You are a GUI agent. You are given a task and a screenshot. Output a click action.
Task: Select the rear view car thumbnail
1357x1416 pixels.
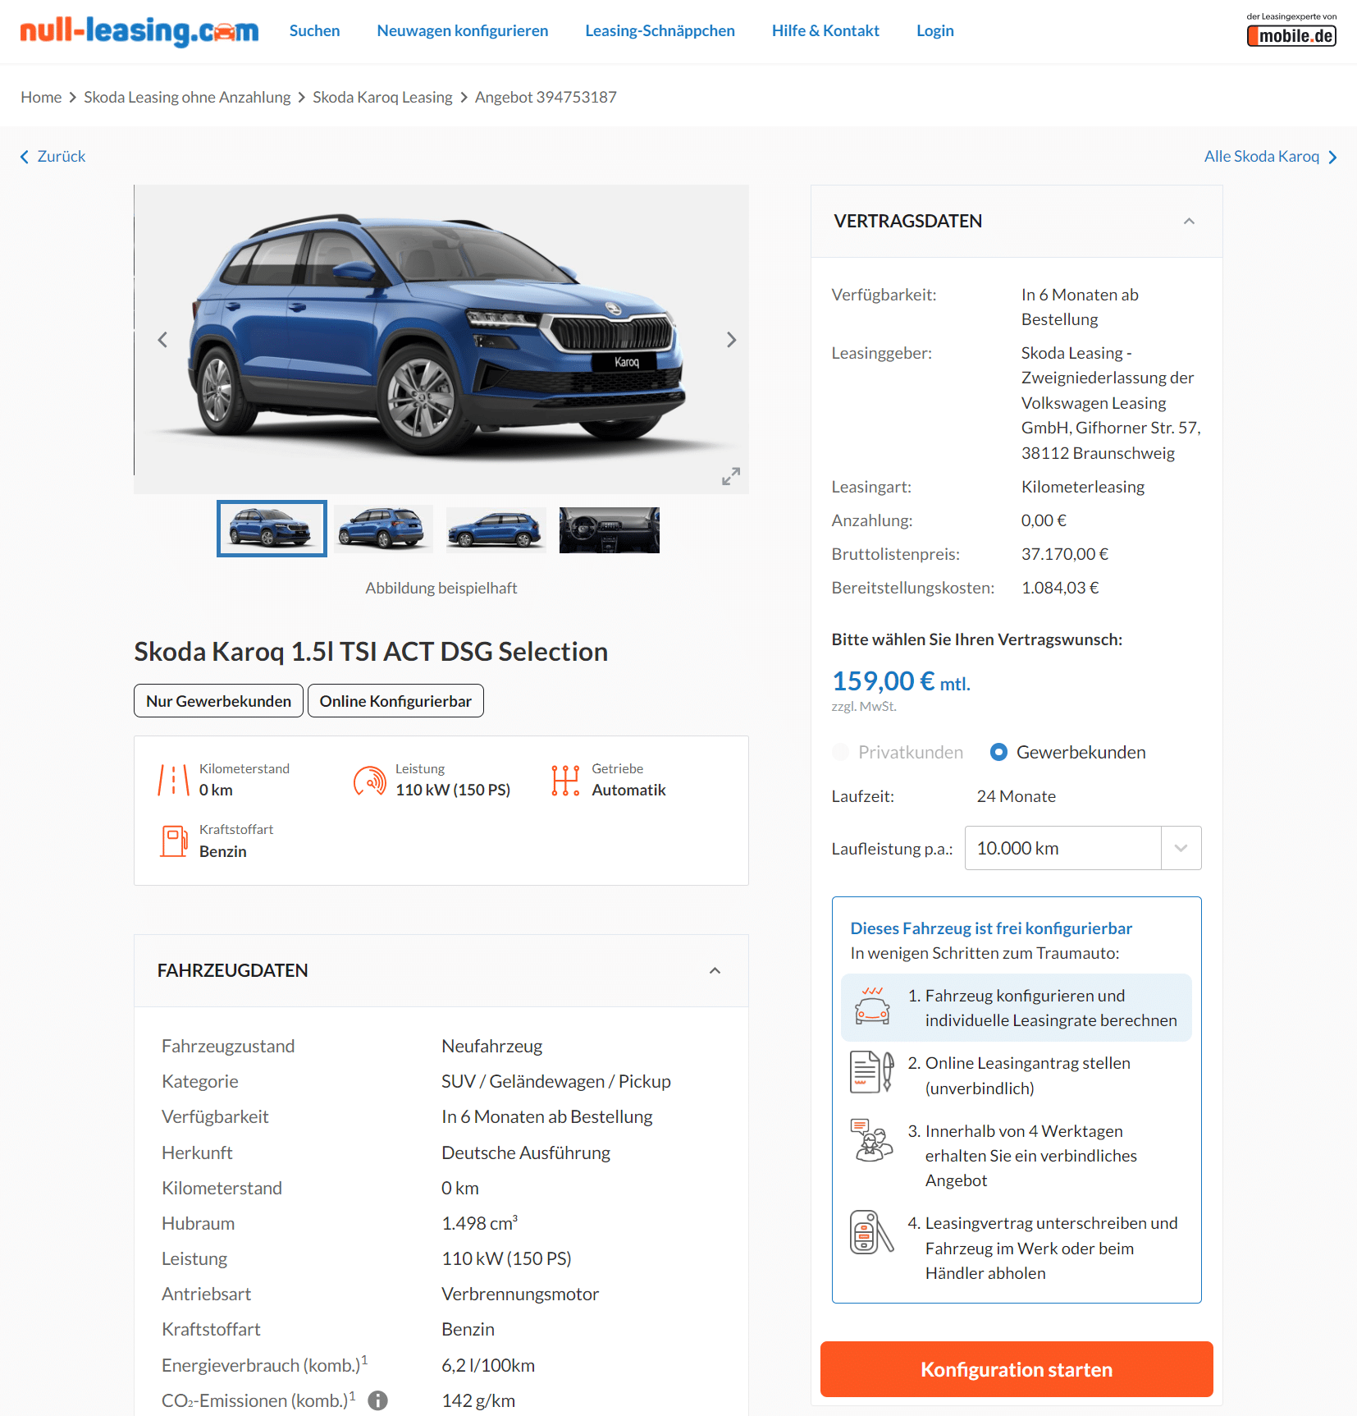tap(383, 529)
